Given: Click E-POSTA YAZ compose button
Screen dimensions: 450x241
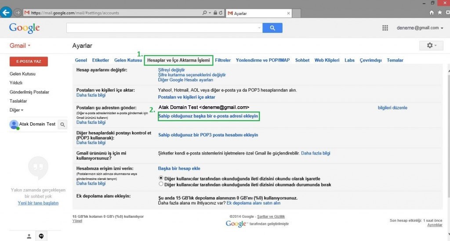Looking at the screenshot, I should [29, 61].
